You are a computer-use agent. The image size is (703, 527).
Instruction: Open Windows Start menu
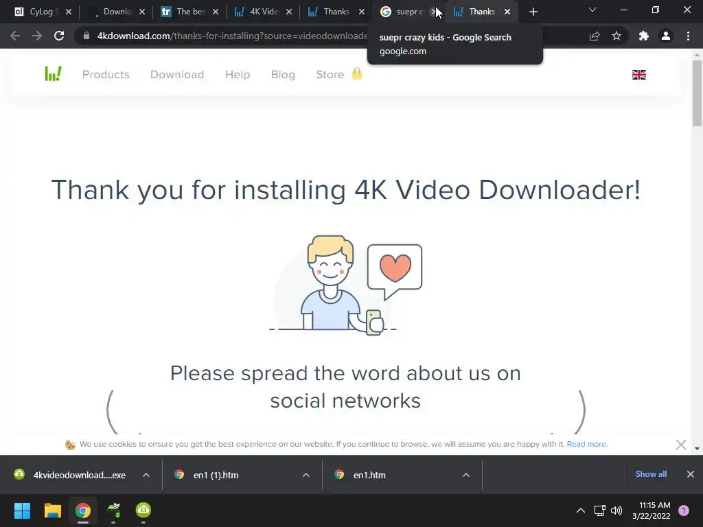22,511
